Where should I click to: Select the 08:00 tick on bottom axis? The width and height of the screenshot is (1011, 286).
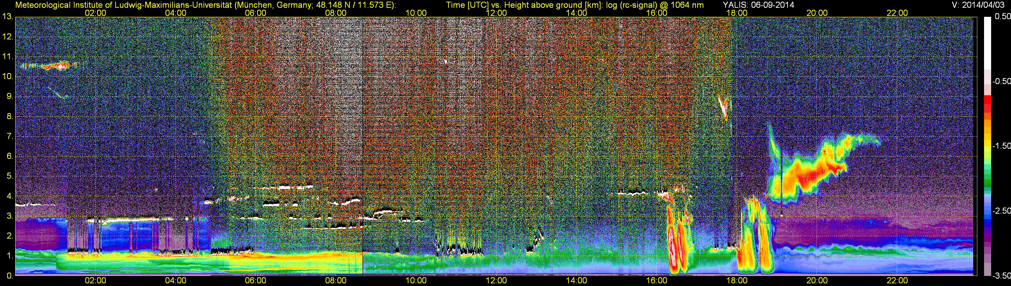coord(336,281)
